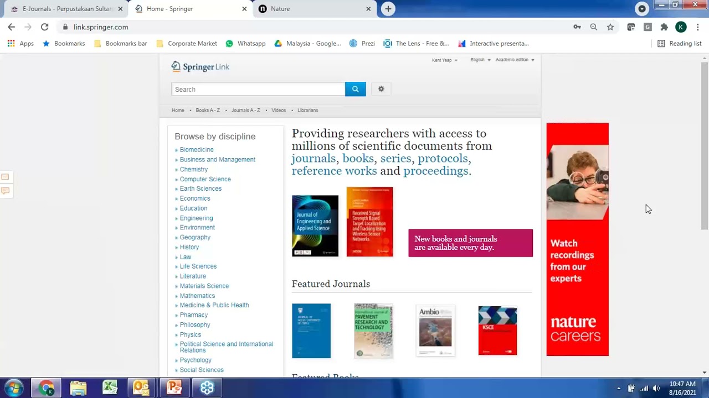Open the Malaysia - Google bookmark
The width and height of the screenshot is (709, 398).
point(307,44)
